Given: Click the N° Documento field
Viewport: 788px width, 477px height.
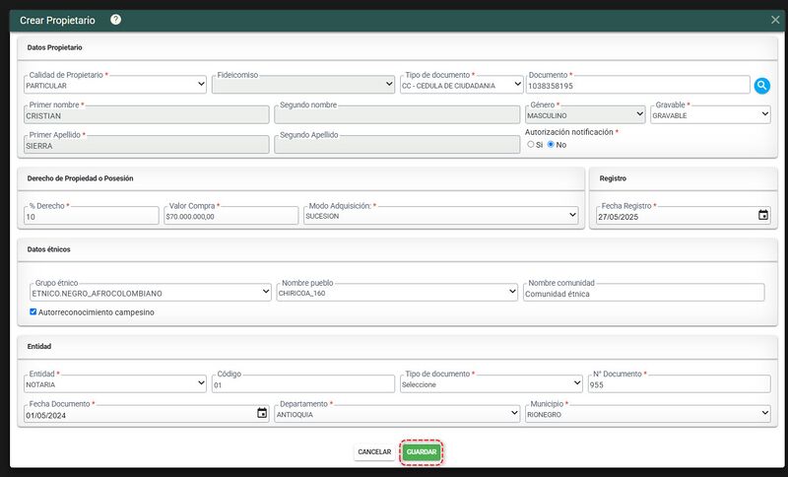Looking at the screenshot, I should tap(679, 384).
